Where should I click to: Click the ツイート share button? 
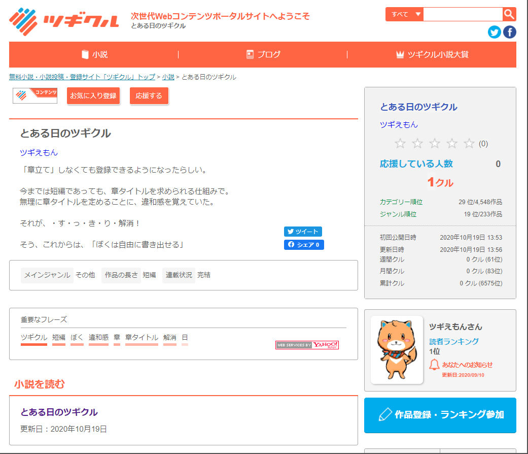[303, 232]
